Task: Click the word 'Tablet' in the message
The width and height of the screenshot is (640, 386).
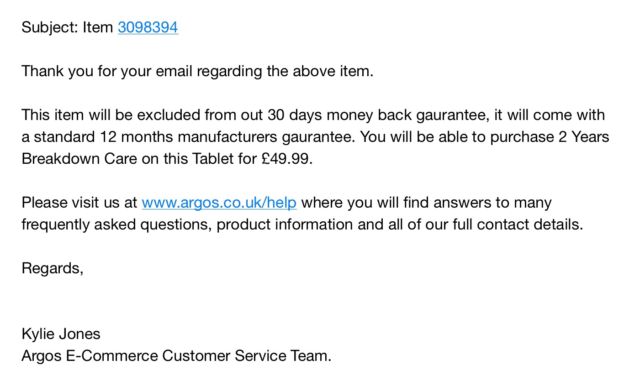Action: [213, 159]
